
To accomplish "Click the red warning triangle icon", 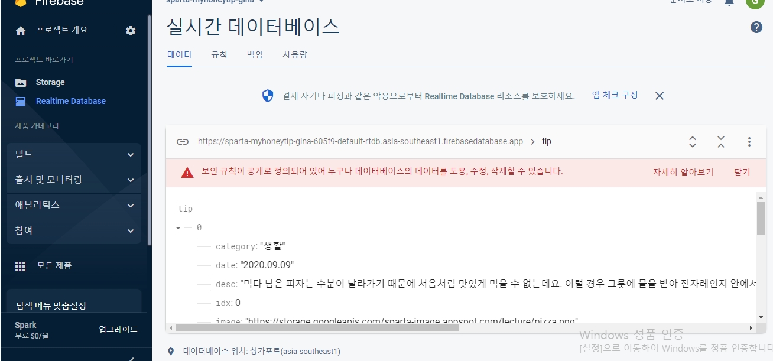I will point(187,173).
